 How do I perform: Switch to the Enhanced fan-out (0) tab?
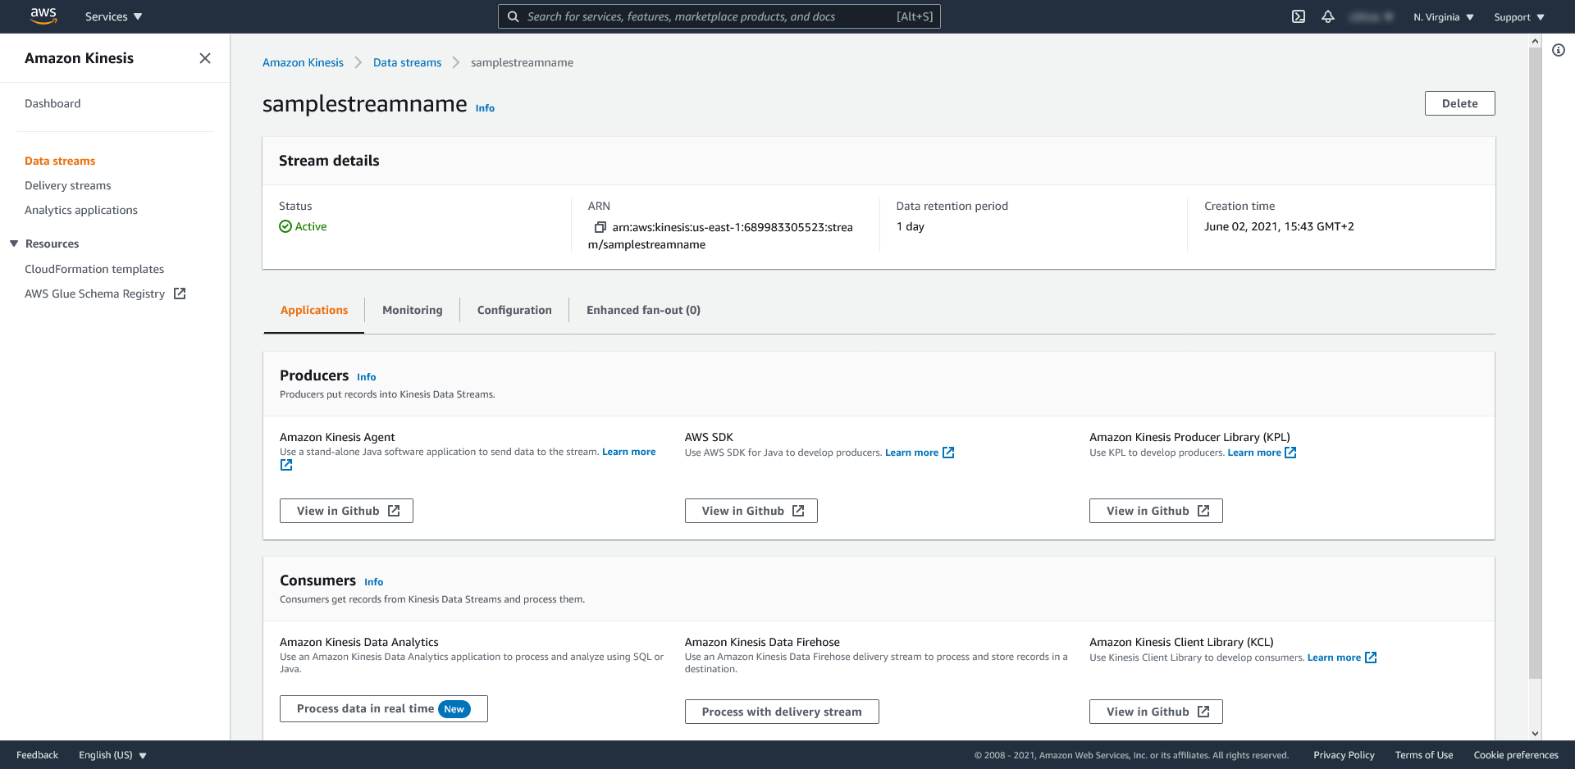(x=643, y=310)
